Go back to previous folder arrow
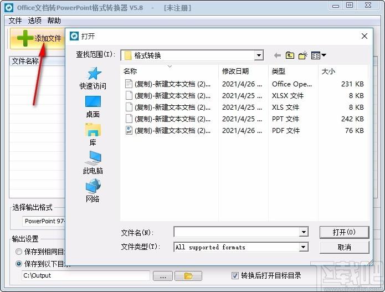This screenshot has width=385, height=292. click(x=278, y=55)
